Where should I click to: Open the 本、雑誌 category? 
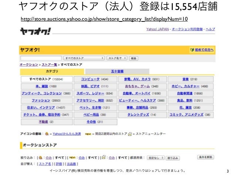click(42, 86)
